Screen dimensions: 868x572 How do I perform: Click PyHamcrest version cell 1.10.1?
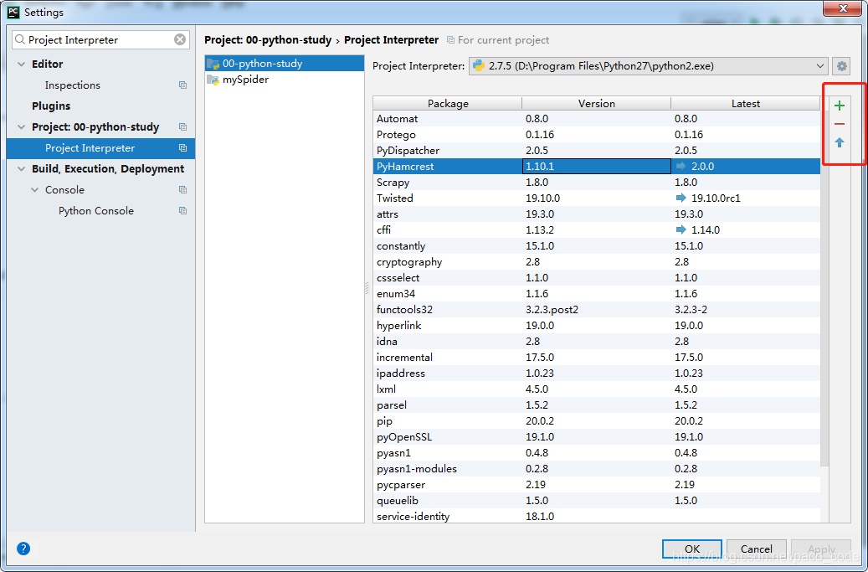pos(596,166)
